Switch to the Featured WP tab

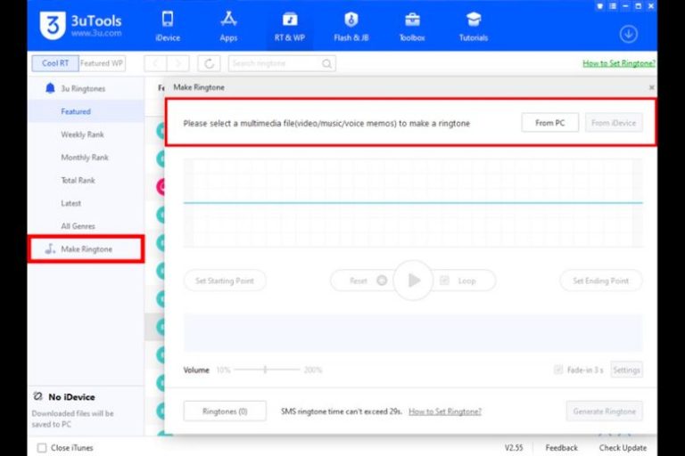coord(102,63)
